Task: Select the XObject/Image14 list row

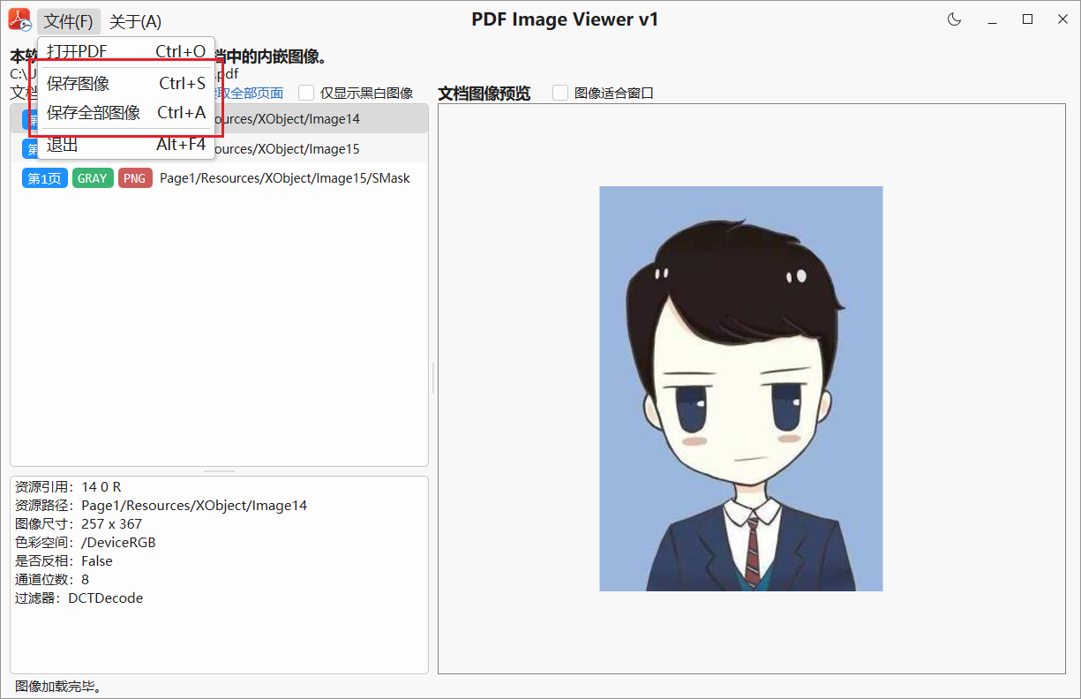Action: point(219,119)
